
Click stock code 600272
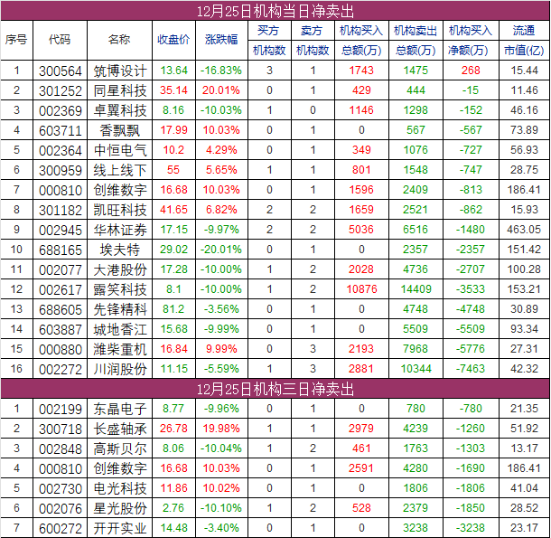(x=61, y=528)
